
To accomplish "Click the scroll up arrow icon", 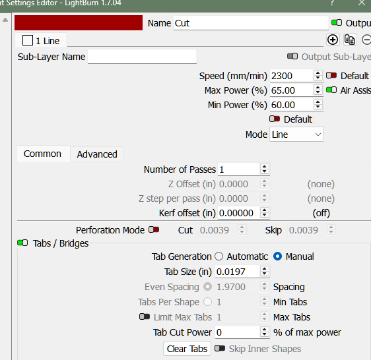I will pyautogui.click(x=5, y=20).
